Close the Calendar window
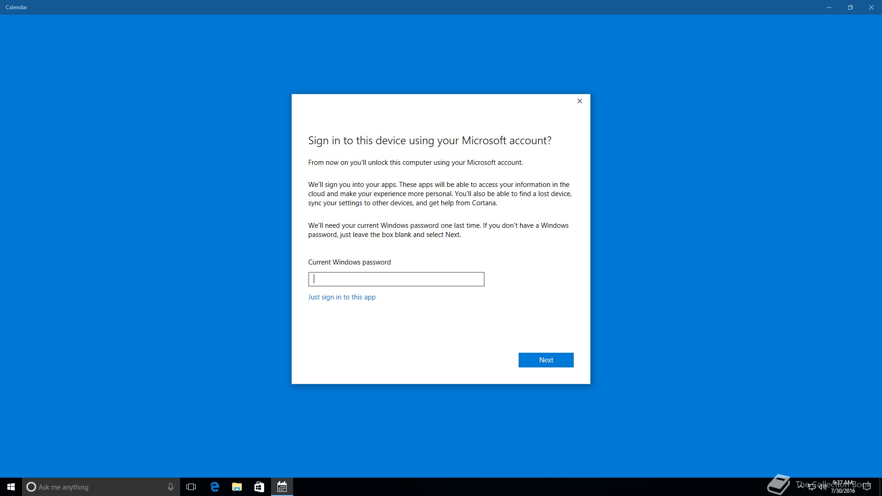 (871, 7)
